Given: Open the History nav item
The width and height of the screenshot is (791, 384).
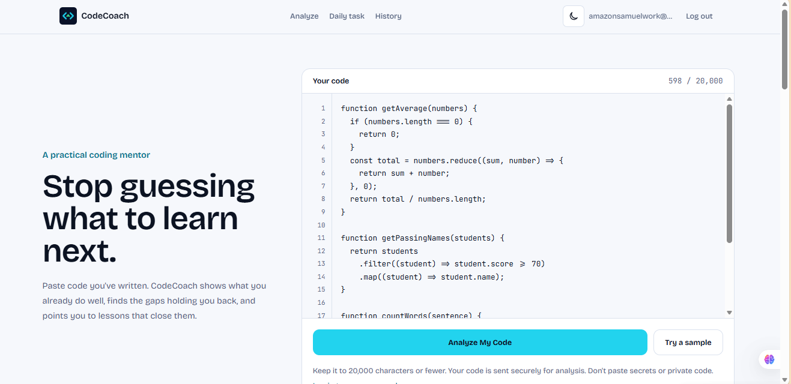Looking at the screenshot, I should point(389,16).
